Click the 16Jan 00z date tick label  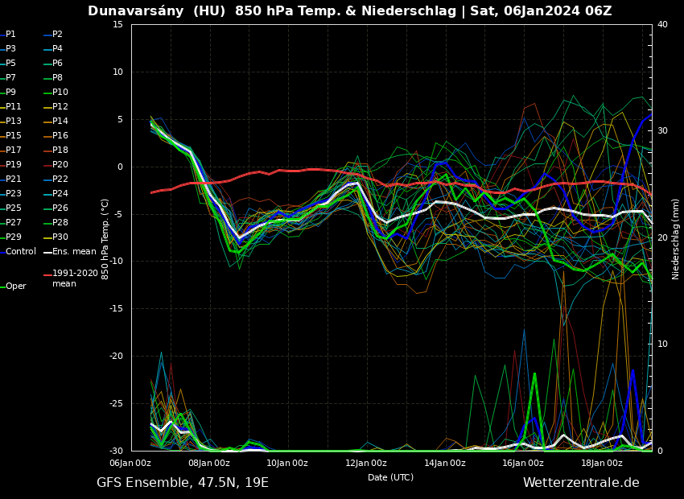click(523, 463)
